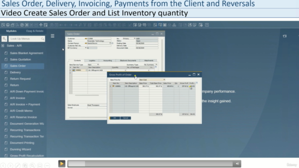Open the Summary Type dropdown
This screenshot has width=299, height=168.
point(156,65)
